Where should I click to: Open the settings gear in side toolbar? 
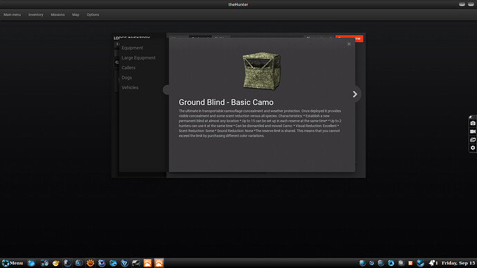point(472,148)
